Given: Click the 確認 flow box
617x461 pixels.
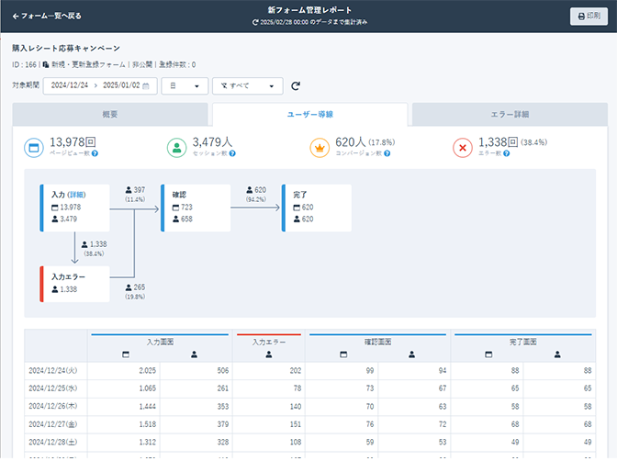Looking at the screenshot, I should [196, 208].
